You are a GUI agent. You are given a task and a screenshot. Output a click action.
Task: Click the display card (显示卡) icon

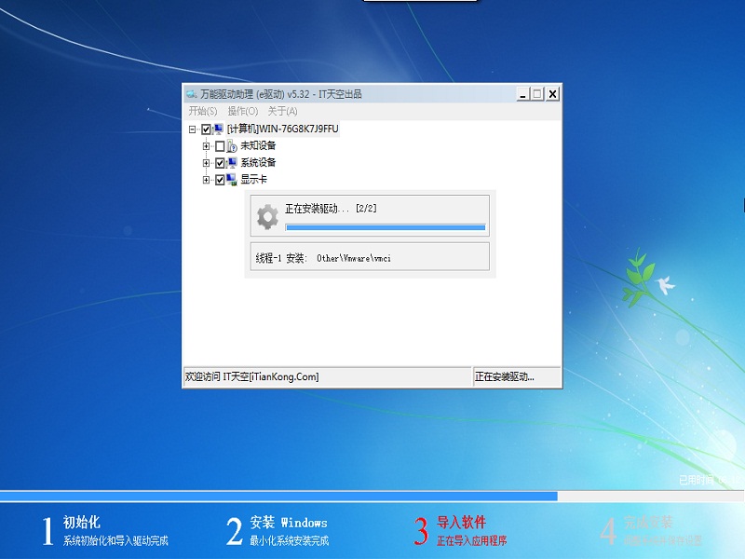point(232,180)
